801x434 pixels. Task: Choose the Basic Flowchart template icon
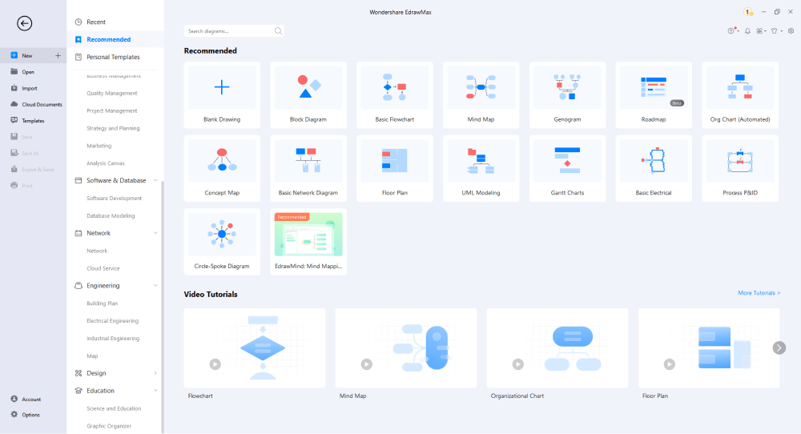394,86
